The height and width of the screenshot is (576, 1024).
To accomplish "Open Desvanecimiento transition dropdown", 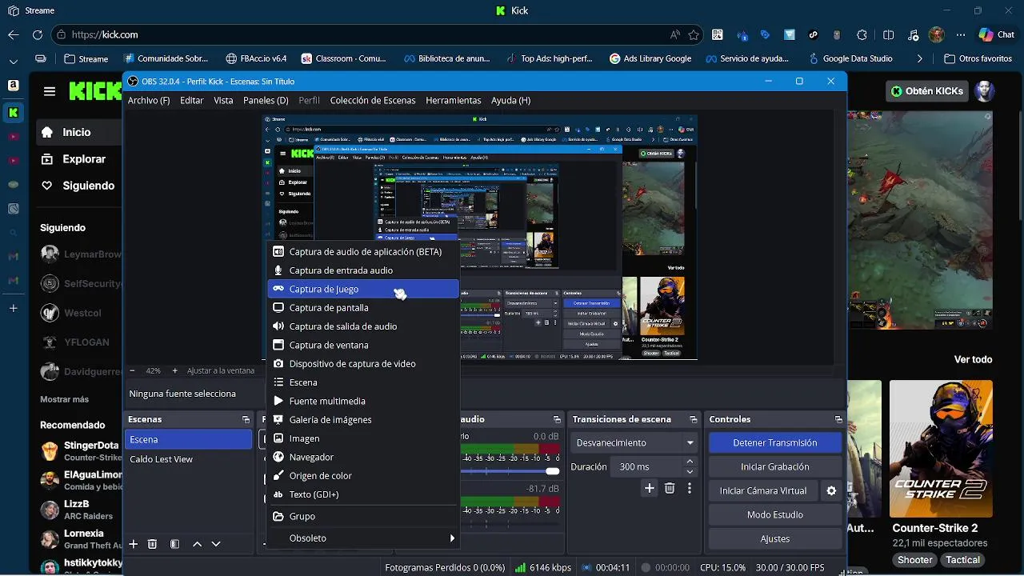I will (x=633, y=442).
